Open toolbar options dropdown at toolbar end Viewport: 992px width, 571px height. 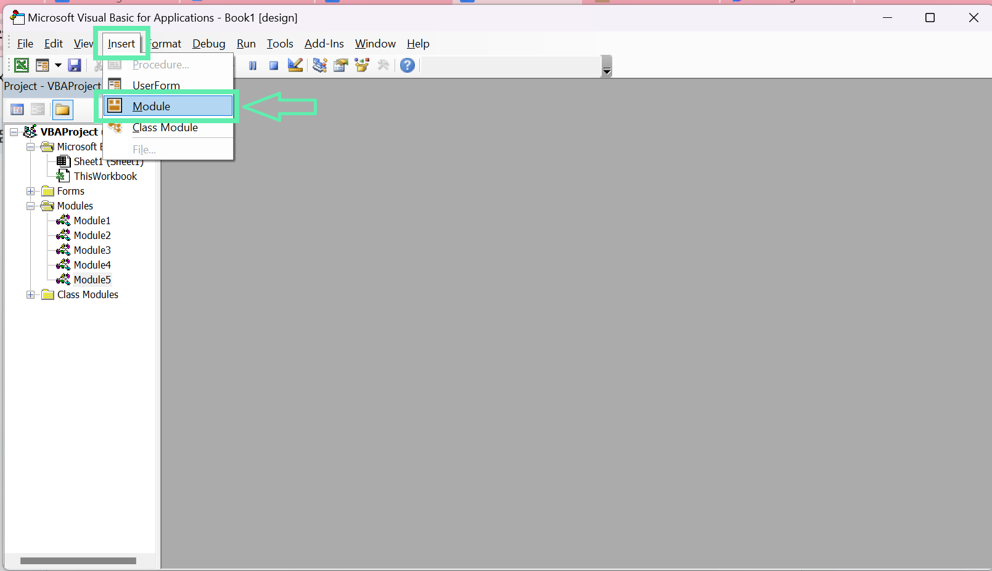(x=607, y=67)
